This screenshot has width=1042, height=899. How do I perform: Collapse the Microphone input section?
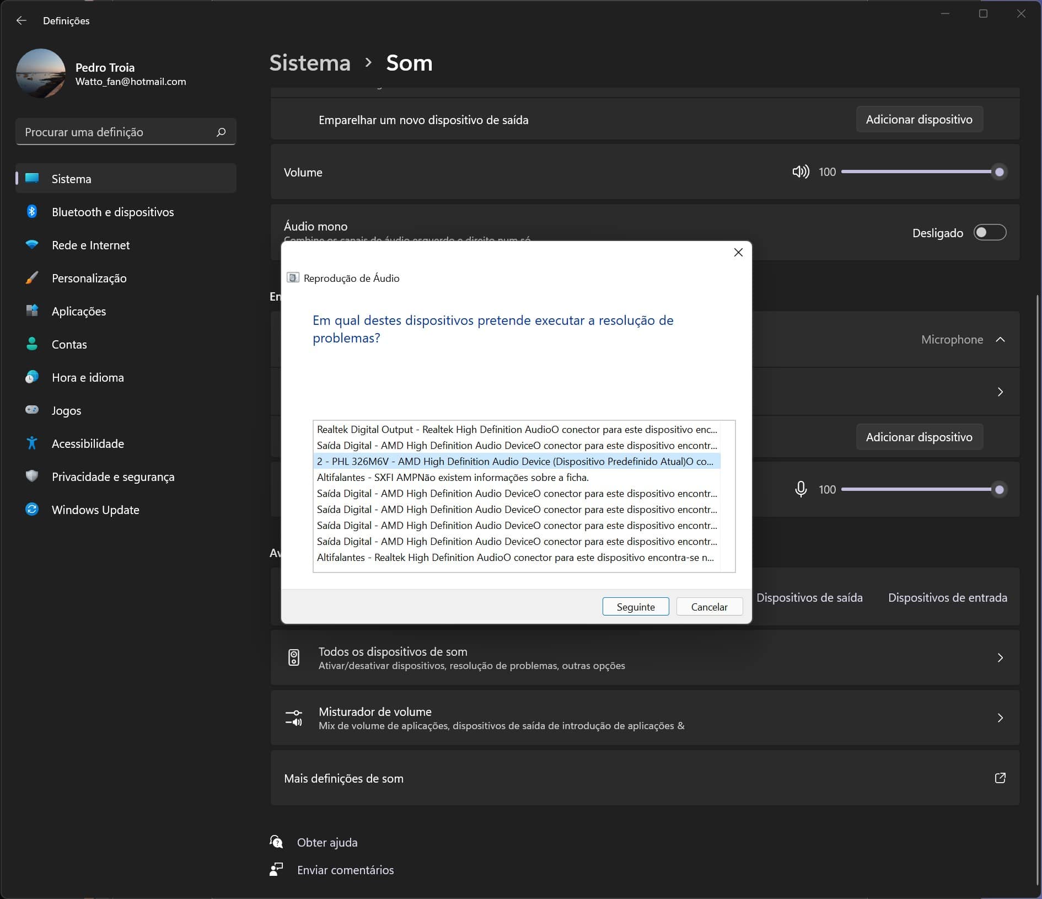pos(1000,340)
